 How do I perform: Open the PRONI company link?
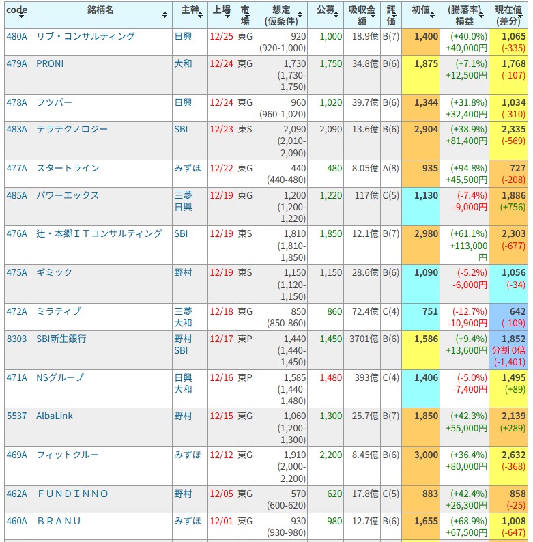coord(50,63)
